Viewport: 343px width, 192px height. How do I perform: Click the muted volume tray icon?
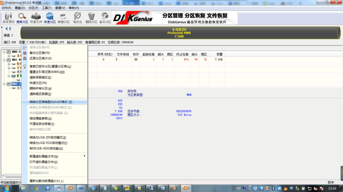pos(315,188)
